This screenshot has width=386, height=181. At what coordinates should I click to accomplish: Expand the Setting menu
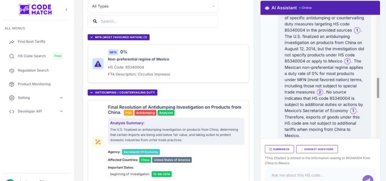click(61, 98)
